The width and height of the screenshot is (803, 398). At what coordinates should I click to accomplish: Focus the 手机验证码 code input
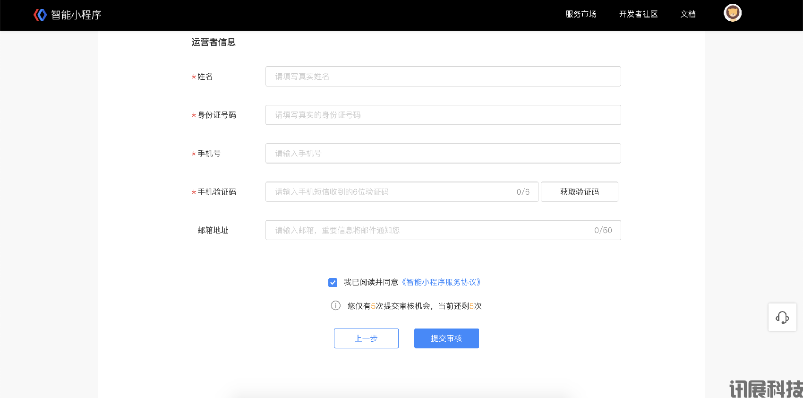(392, 192)
